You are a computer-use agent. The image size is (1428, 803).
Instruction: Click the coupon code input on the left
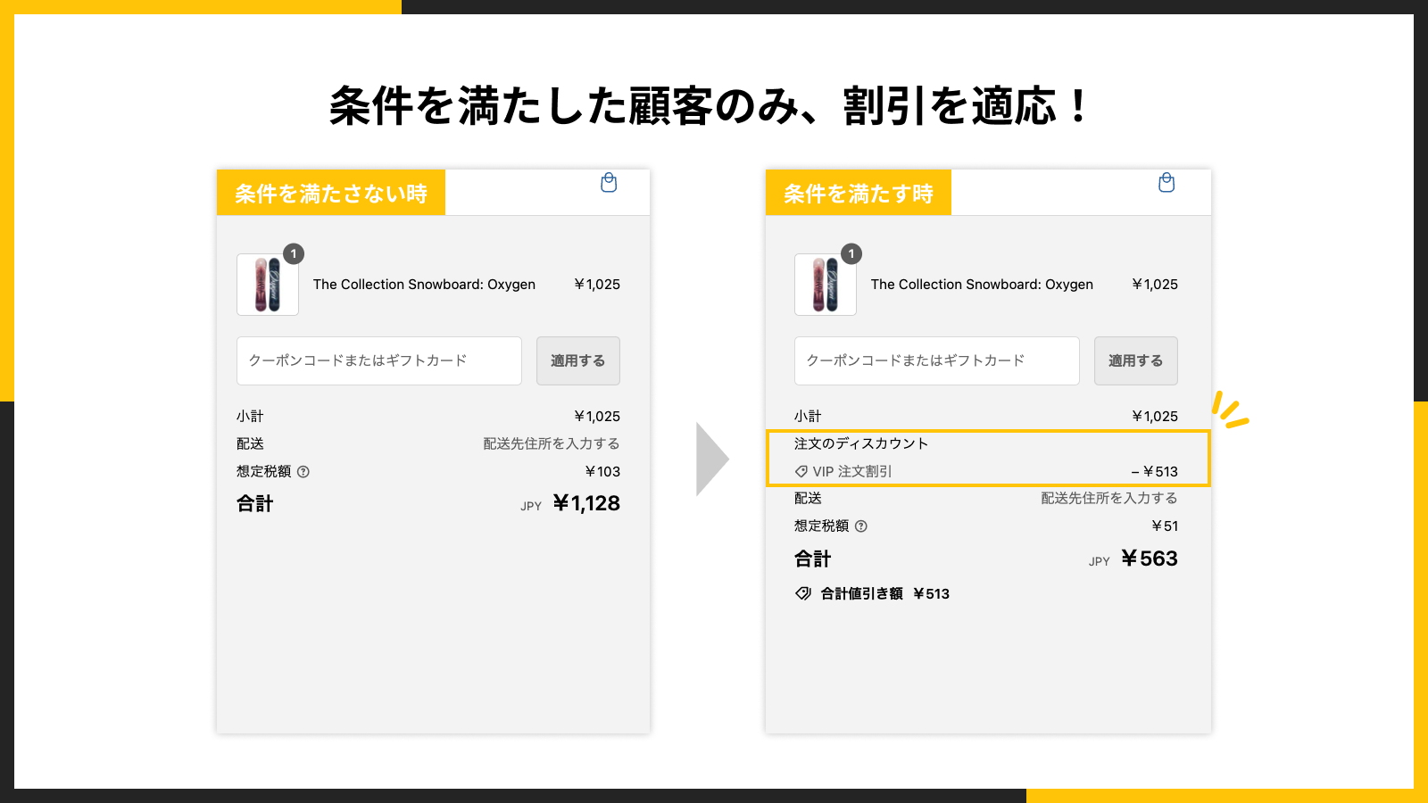pos(378,360)
